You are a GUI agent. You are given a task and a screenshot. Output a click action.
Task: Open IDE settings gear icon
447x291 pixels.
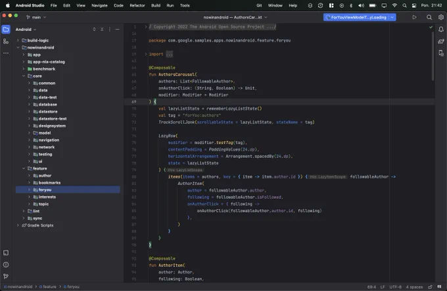pos(440,17)
